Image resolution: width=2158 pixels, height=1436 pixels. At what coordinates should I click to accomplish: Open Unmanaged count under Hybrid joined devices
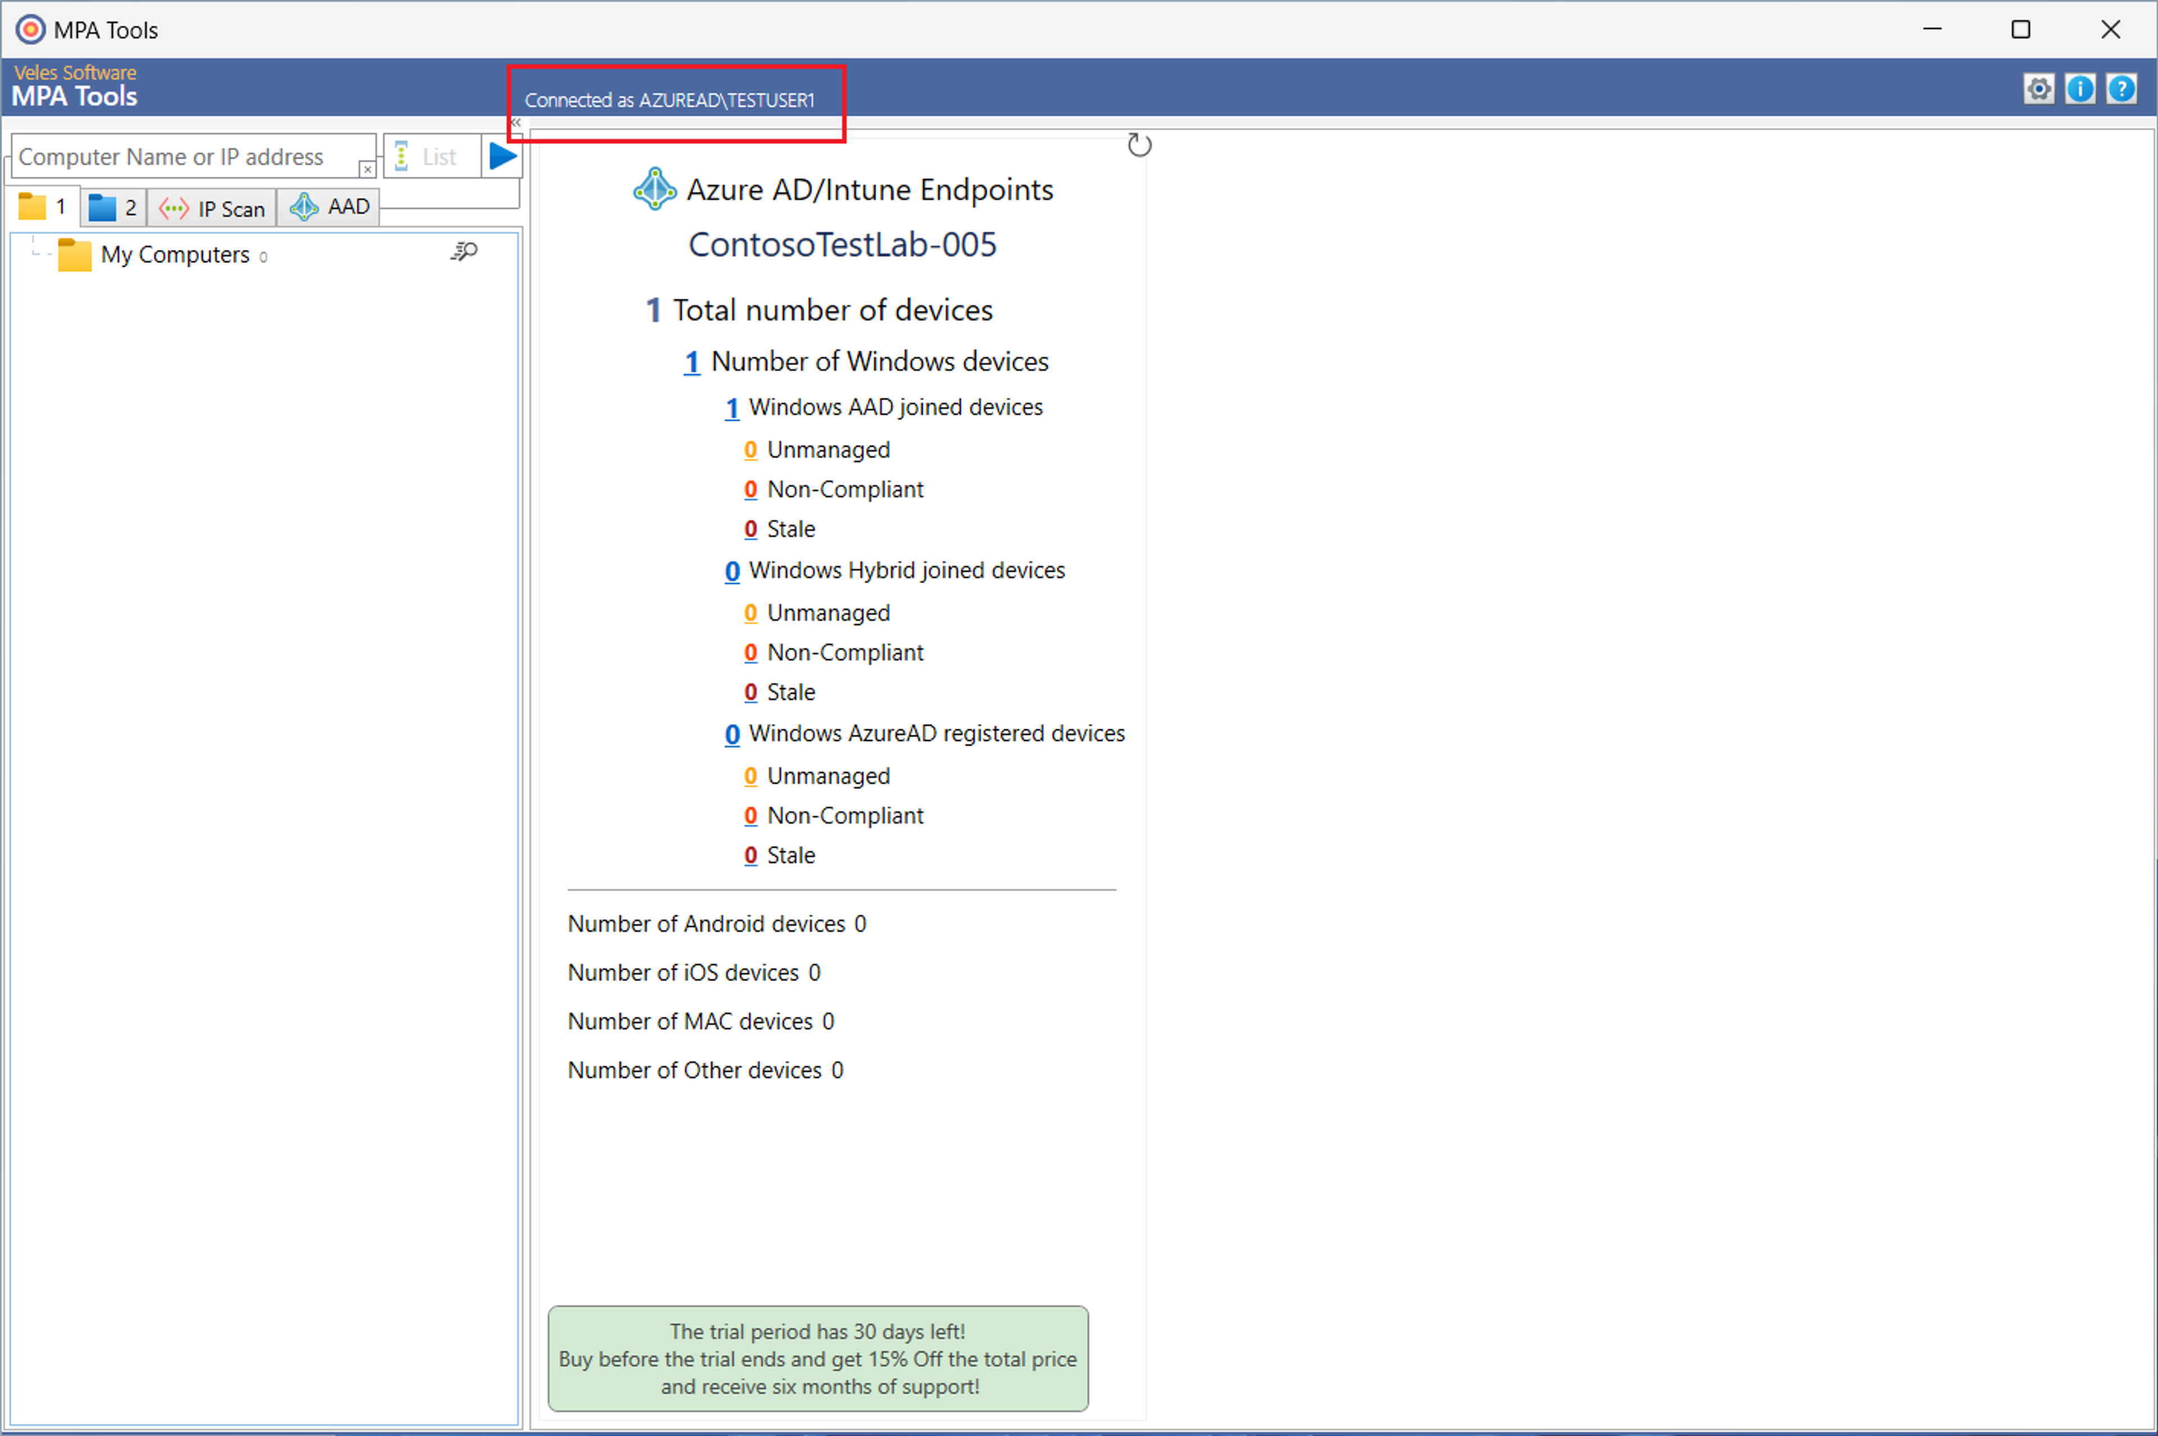pos(750,614)
